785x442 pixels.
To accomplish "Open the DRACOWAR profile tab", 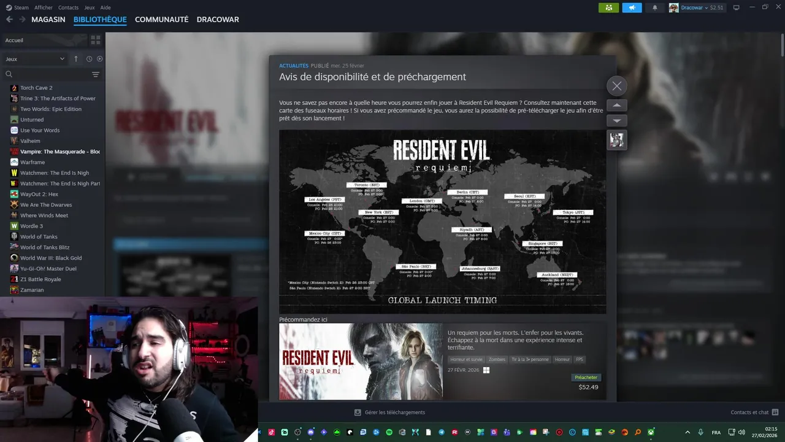I will (218, 20).
